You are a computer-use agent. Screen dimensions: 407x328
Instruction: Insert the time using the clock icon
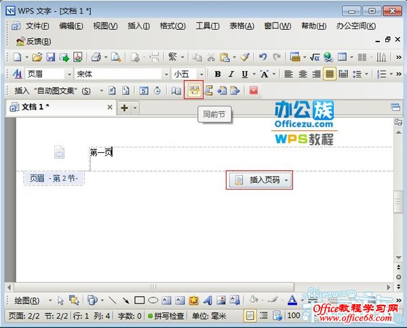(157, 91)
